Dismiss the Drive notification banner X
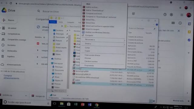The height and width of the screenshot is (109, 194). (179, 31)
